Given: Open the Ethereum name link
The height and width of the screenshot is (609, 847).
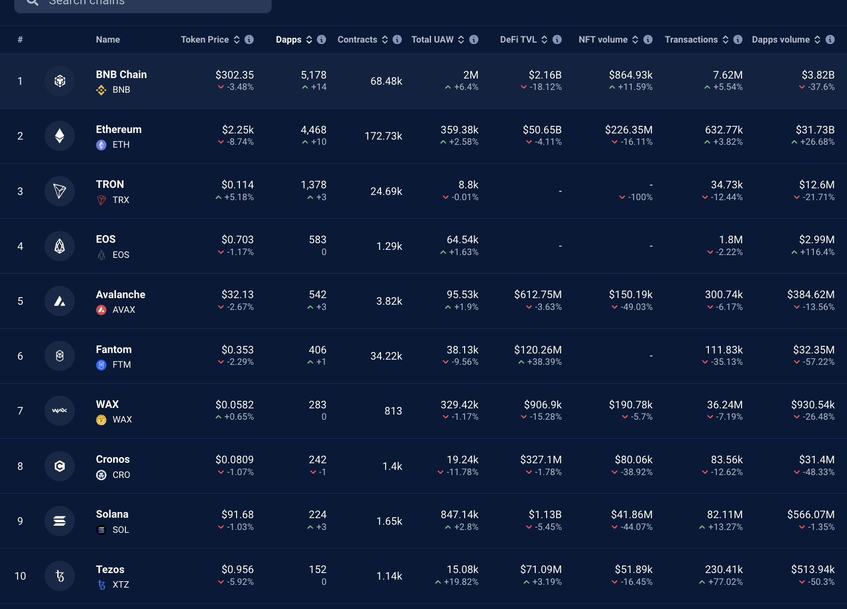Looking at the screenshot, I should 119,129.
